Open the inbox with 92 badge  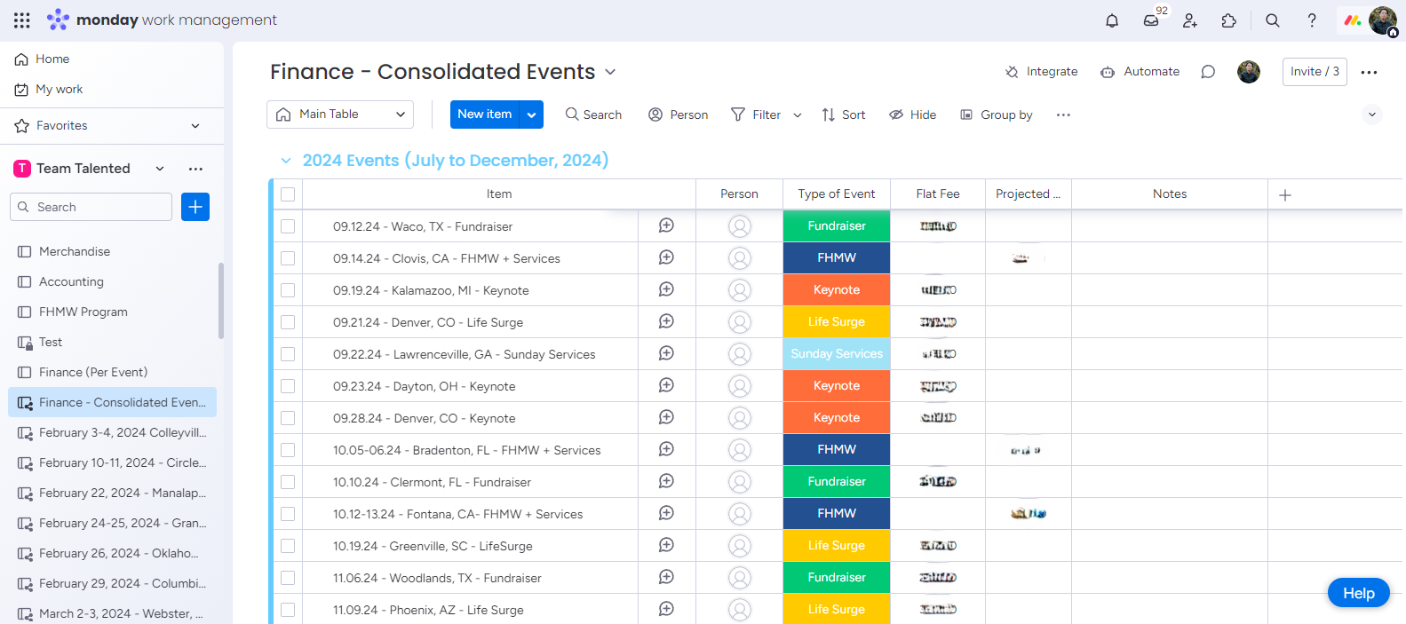[x=1151, y=20]
